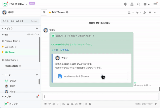Open the topic more options ellipsis
Image resolution: width=160 pixels, height=108 pixels.
click(x=155, y=13)
